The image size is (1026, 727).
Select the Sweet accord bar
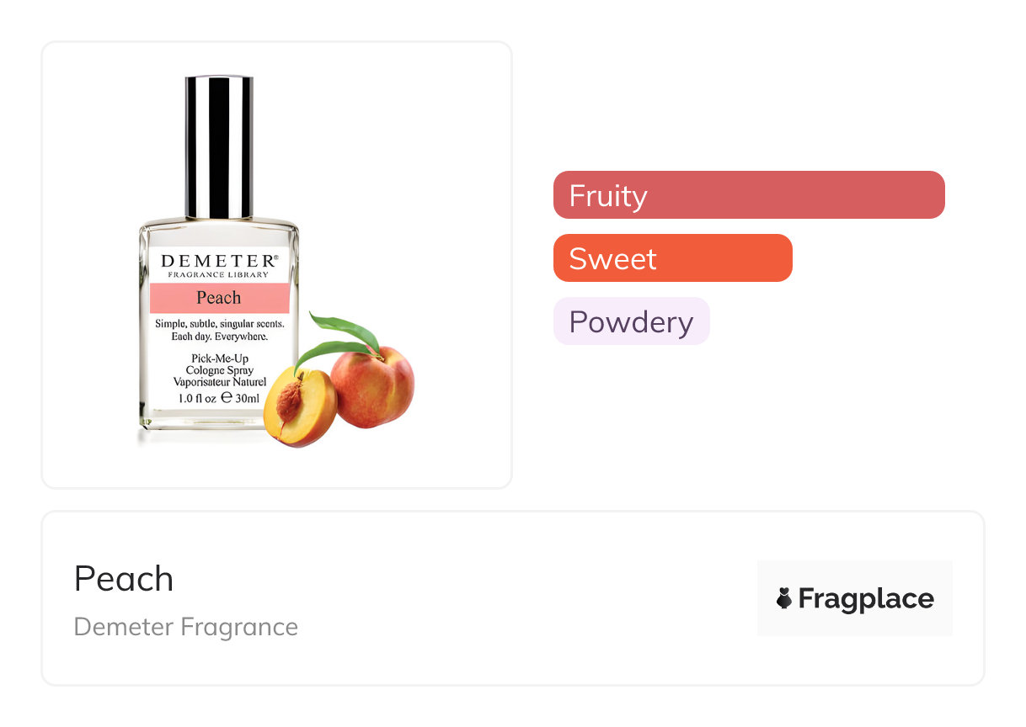click(x=672, y=258)
